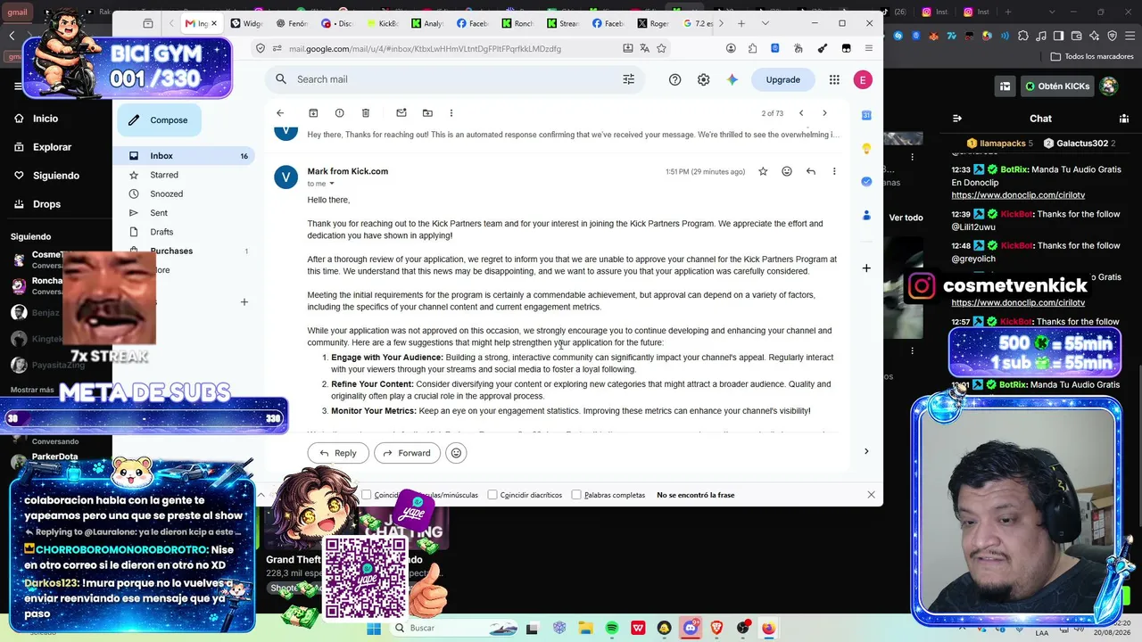Image resolution: width=1142 pixels, height=642 pixels.
Task: Open the Google apps grid
Action: 834,79
